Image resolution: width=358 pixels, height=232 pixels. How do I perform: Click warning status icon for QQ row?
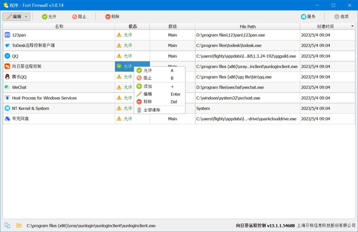[119, 56]
